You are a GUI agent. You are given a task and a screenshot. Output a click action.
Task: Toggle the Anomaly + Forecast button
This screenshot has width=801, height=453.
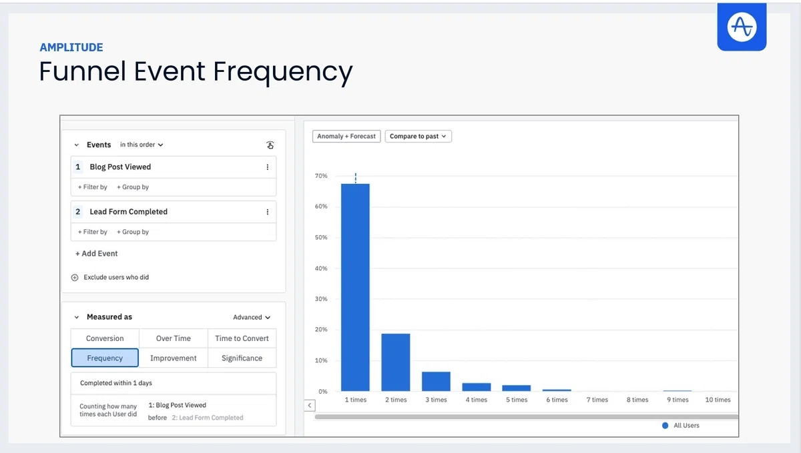[x=346, y=136]
